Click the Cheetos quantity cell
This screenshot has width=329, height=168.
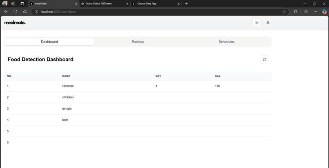(x=156, y=86)
